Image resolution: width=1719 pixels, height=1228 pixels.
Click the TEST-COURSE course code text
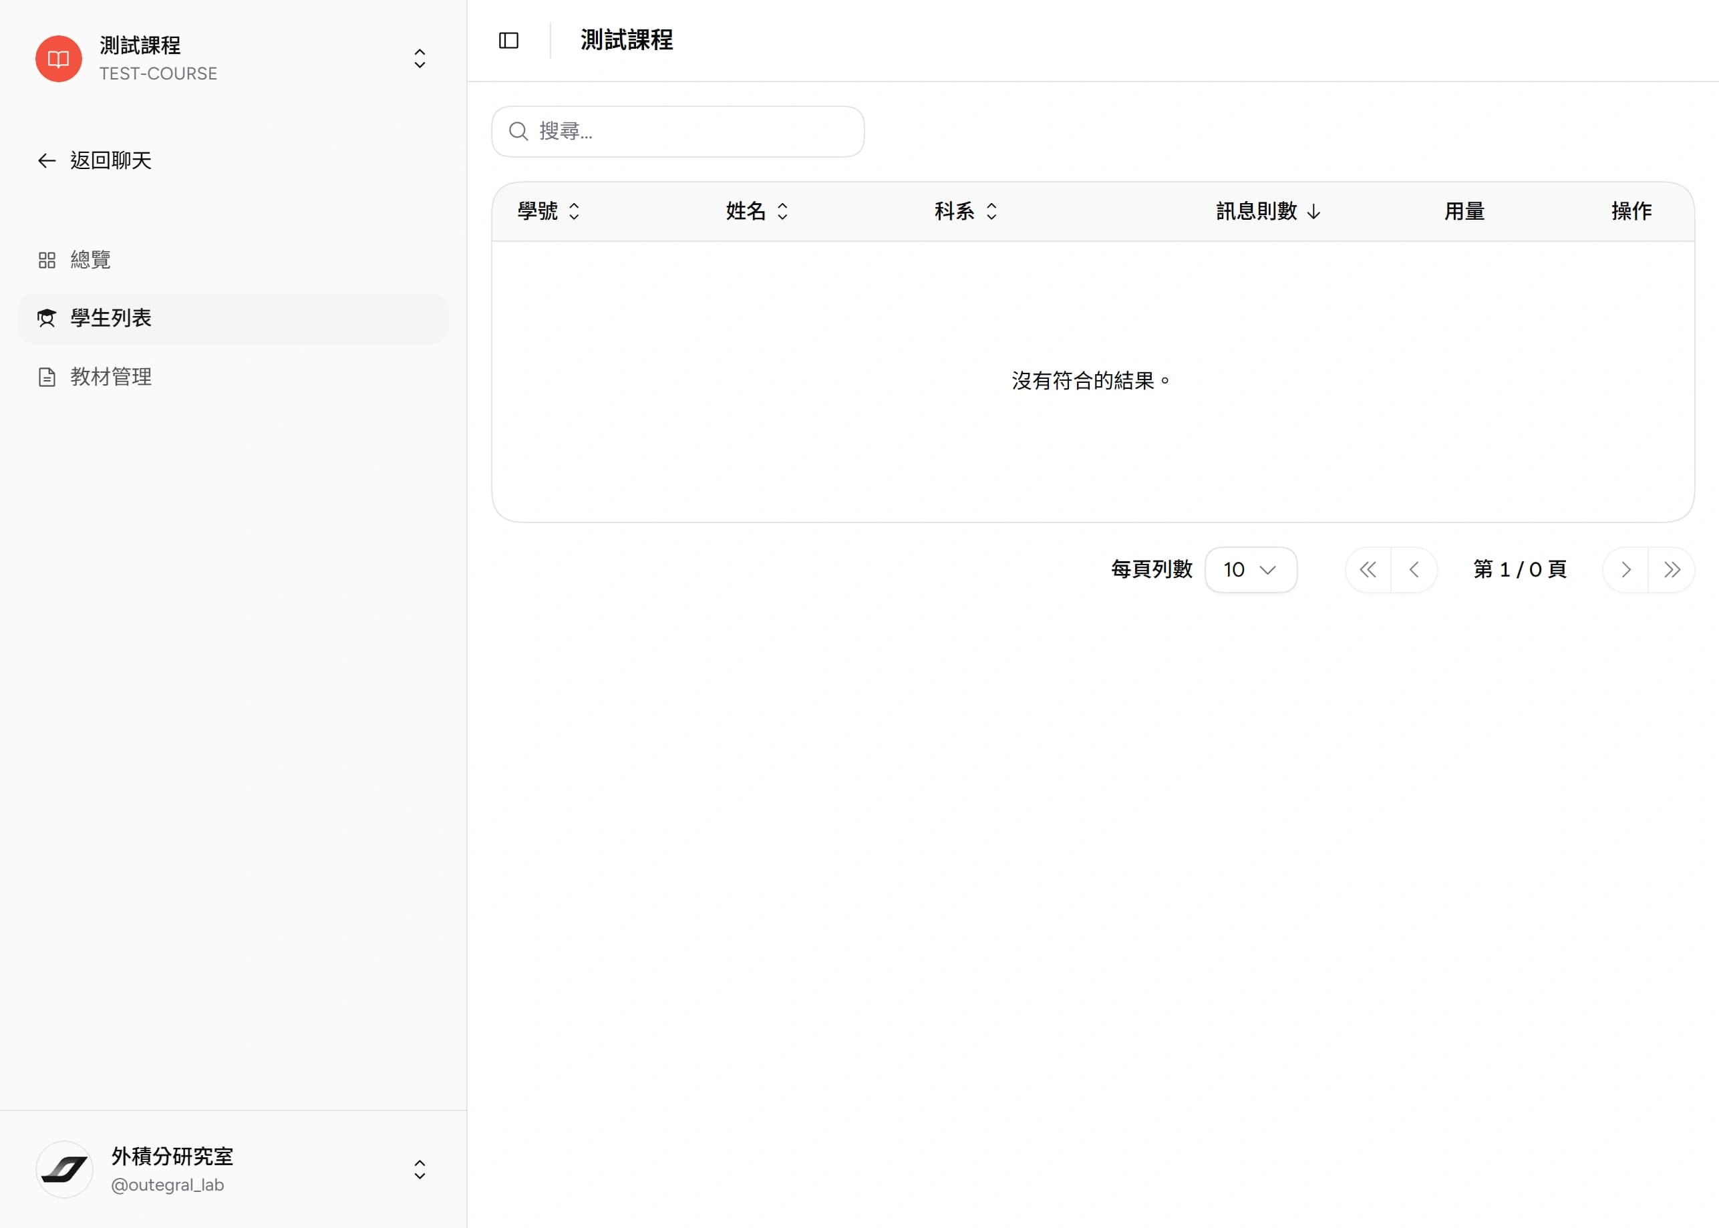pyautogui.click(x=158, y=74)
